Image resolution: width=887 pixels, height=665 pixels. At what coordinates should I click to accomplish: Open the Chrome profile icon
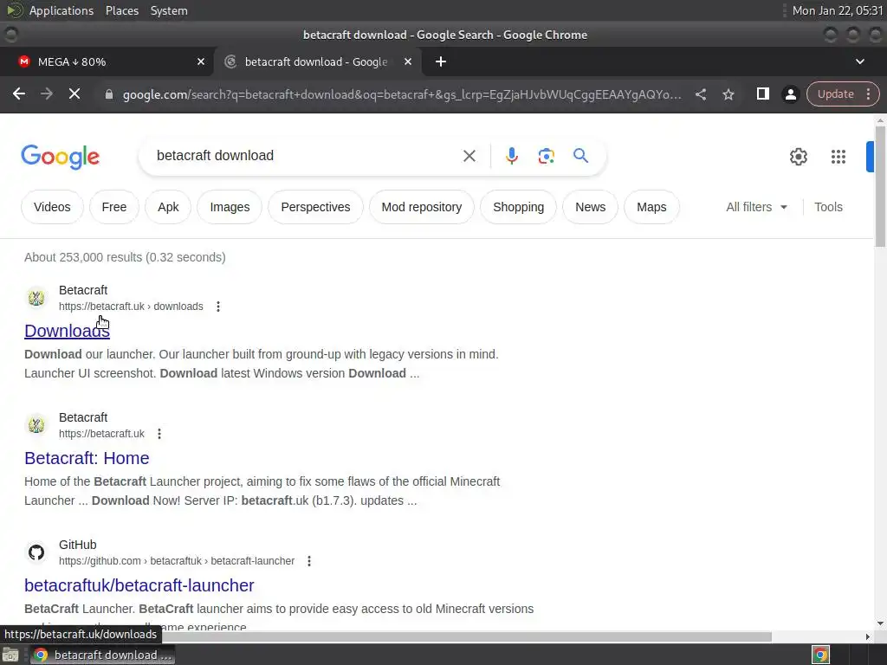790,94
